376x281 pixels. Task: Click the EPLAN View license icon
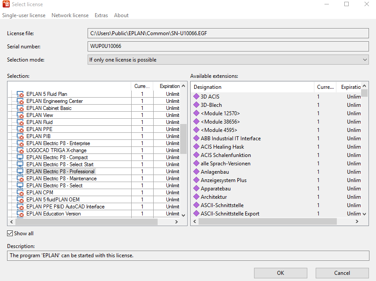point(20,115)
